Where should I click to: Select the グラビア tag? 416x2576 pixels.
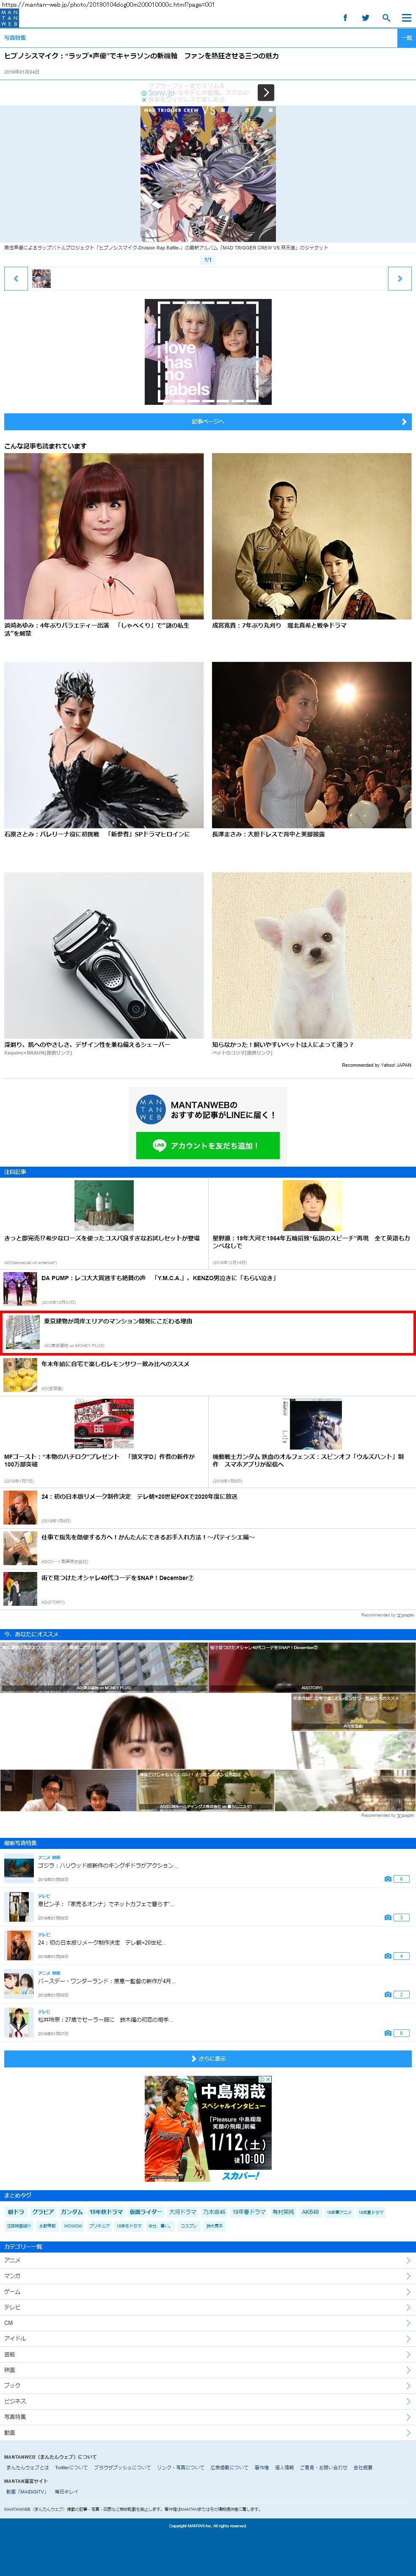tap(43, 2212)
